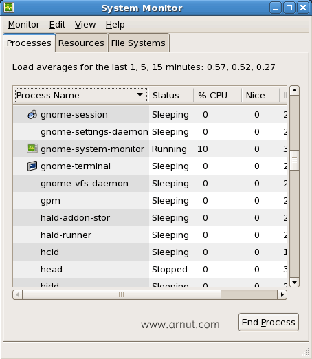
Task: Click the CPU value 10
Action: pyautogui.click(x=203, y=149)
